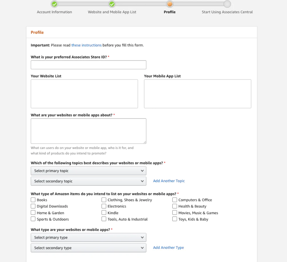Open the Select primary type dropdown
Viewport: 287px width, 262px height.
click(88, 237)
